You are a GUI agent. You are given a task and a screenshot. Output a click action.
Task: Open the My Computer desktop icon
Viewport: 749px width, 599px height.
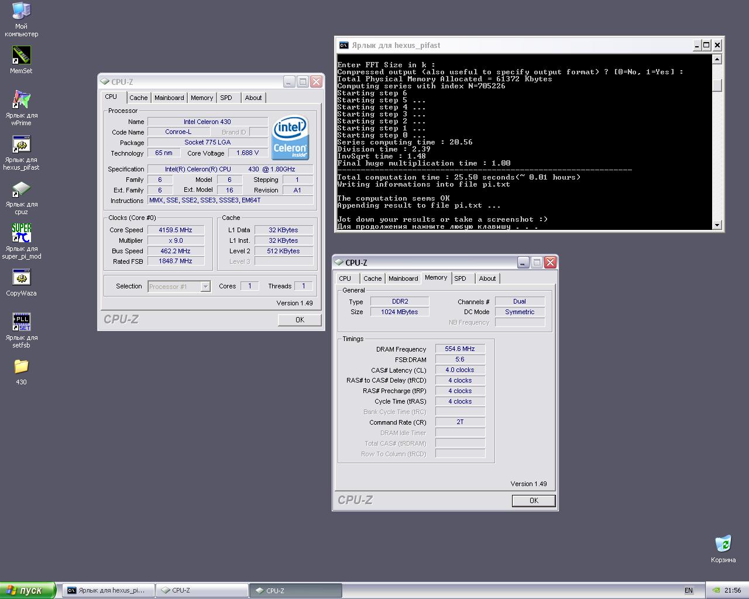21,11
